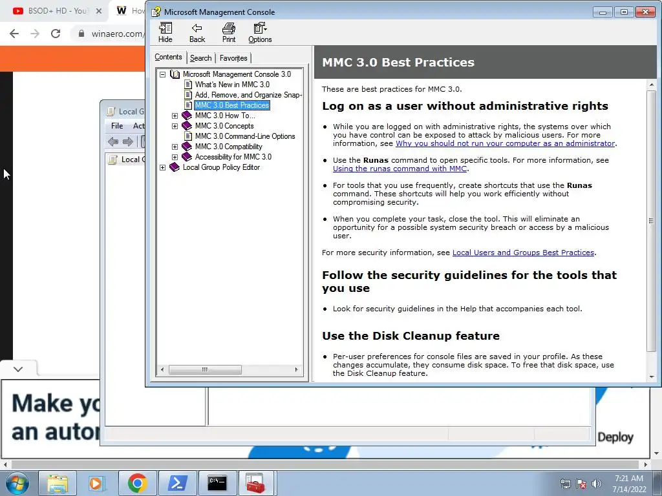Print the current help topic

[x=229, y=33]
